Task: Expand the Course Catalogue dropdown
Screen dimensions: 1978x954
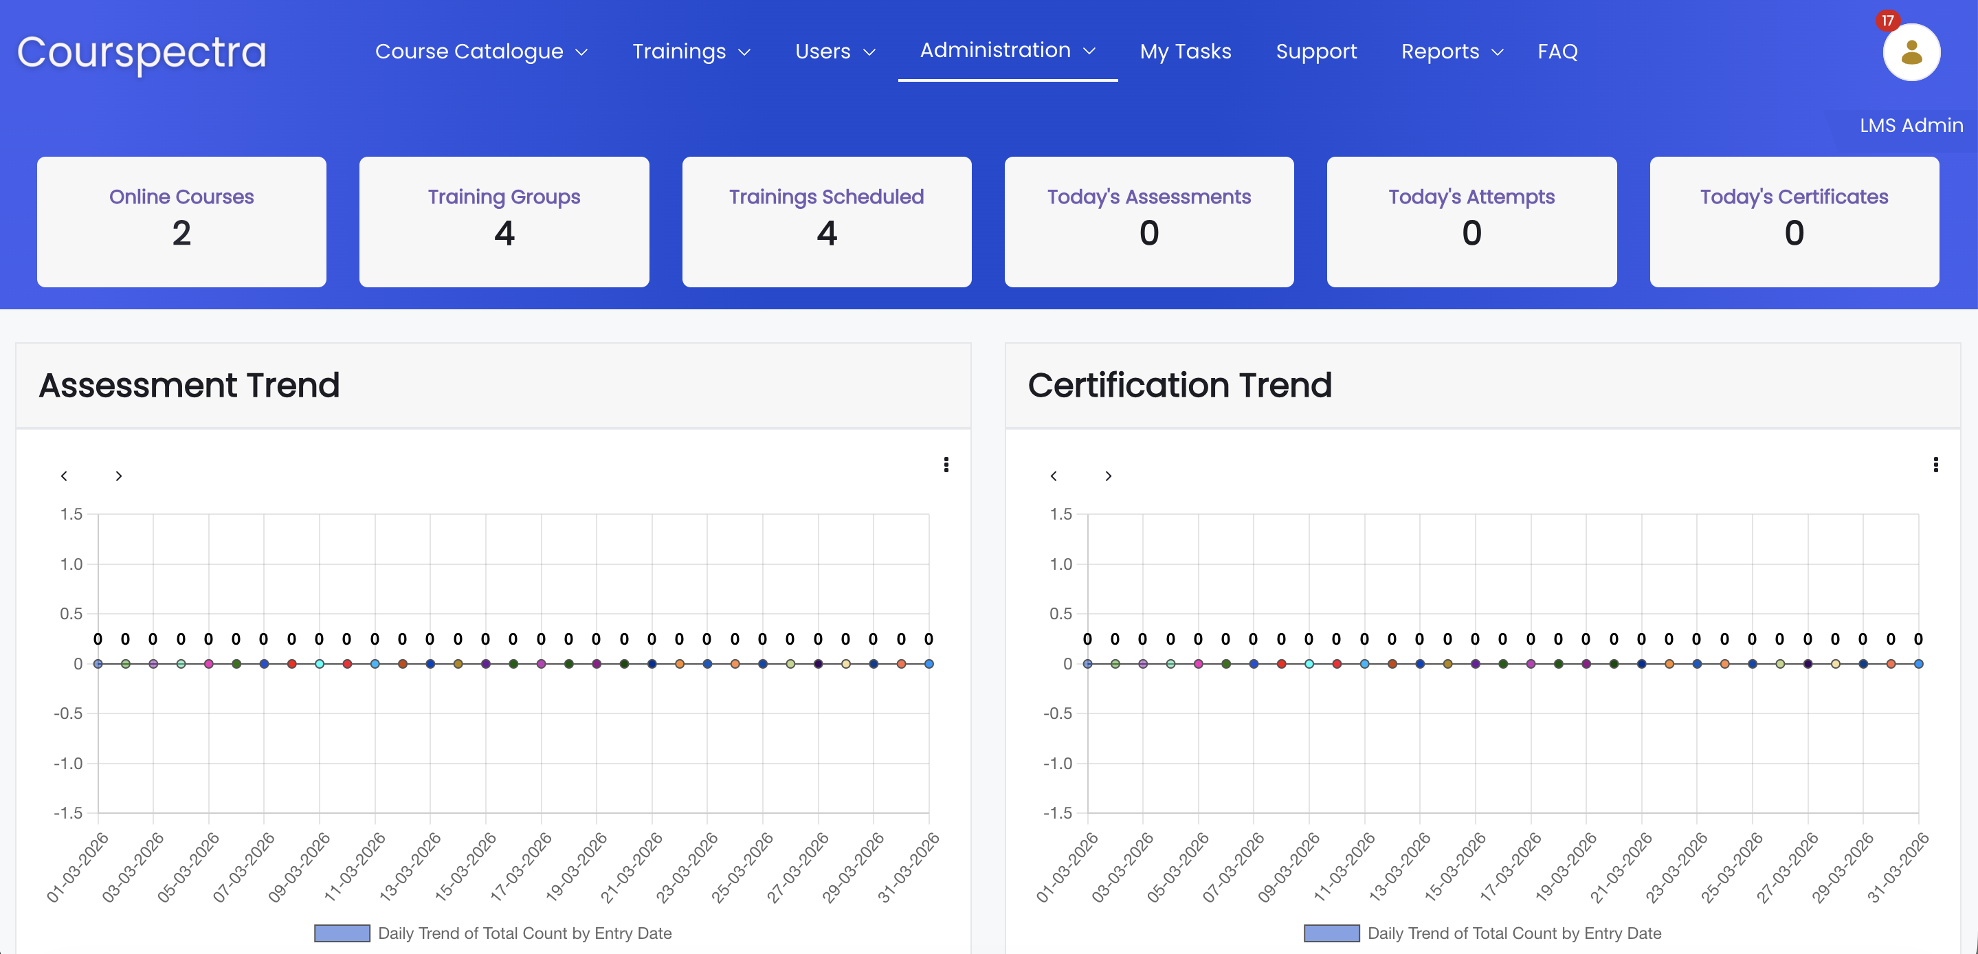Action: coord(480,52)
